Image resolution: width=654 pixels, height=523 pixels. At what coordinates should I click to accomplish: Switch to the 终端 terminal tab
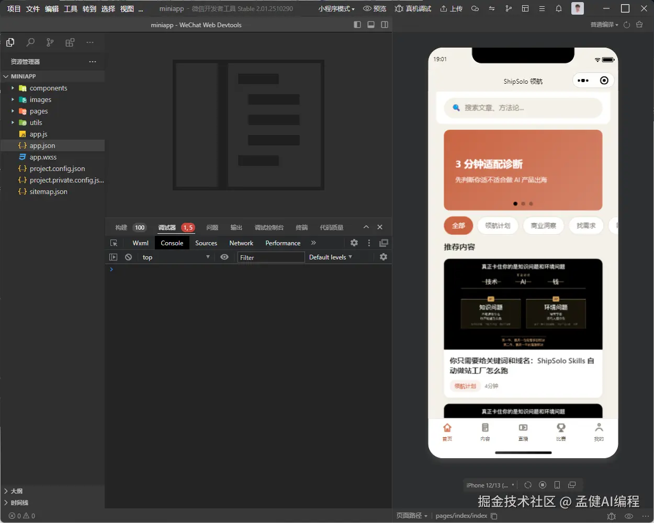click(301, 228)
